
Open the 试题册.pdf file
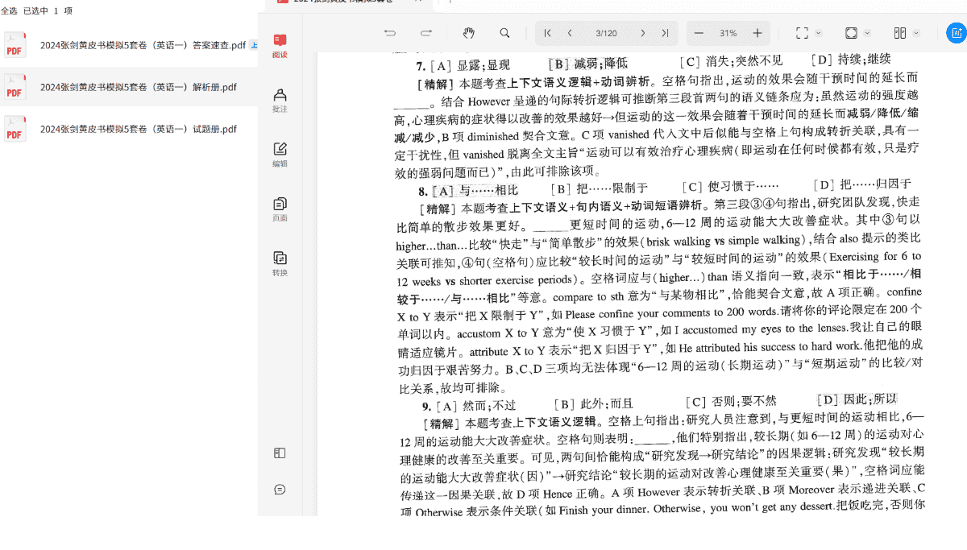(x=138, y=129)
